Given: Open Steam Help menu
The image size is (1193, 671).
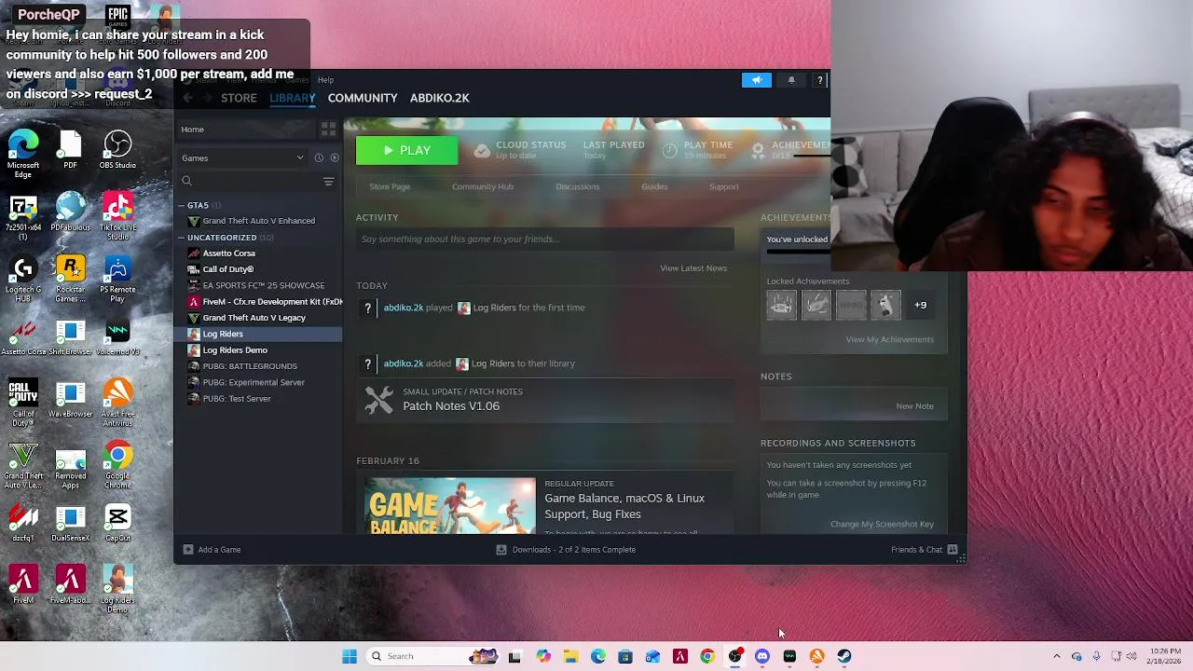Looking at the screenshot, I should coord(325,80).
